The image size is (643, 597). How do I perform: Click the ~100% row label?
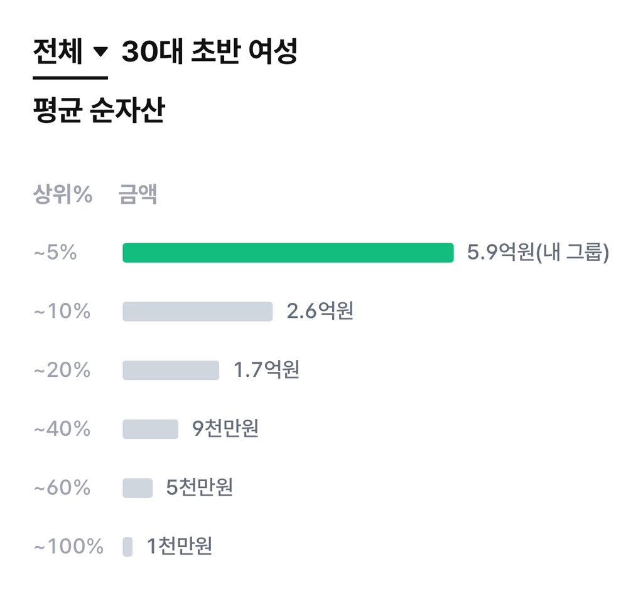[x=68, y=547]
